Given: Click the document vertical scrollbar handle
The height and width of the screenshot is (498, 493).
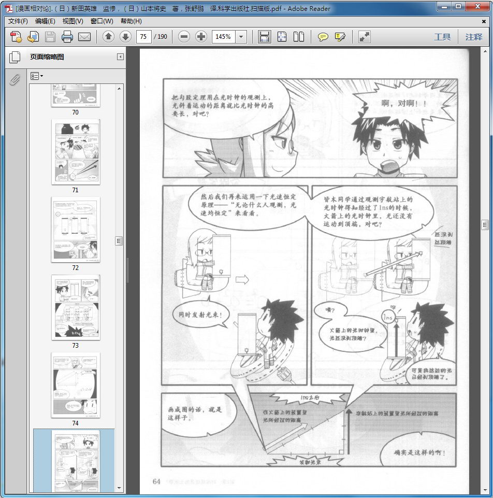Looking at the screenshot, I should pos(485,225).
